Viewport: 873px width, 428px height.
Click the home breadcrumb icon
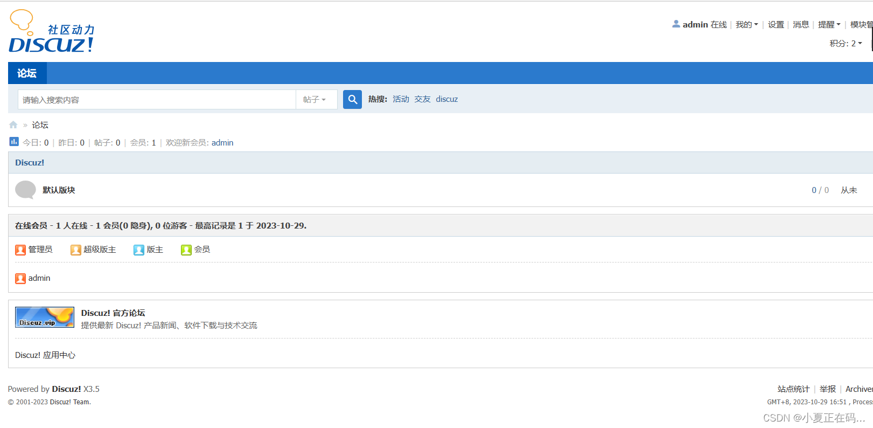click(13, 125)
